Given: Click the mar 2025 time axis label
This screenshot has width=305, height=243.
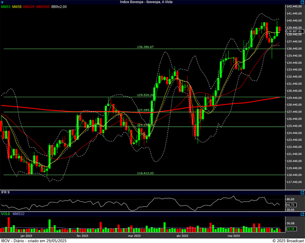Looking at the screenshot, I should [134, 236].
